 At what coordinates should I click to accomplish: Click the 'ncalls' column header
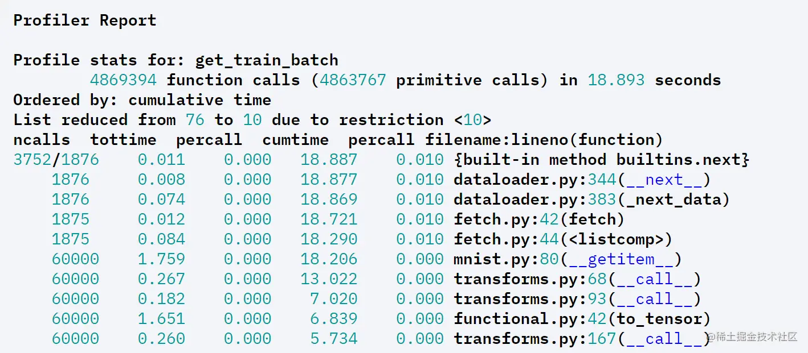coord(42,140)
